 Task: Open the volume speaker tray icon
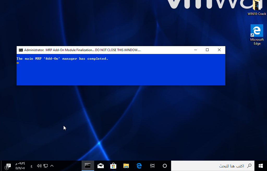click(39, 166)
